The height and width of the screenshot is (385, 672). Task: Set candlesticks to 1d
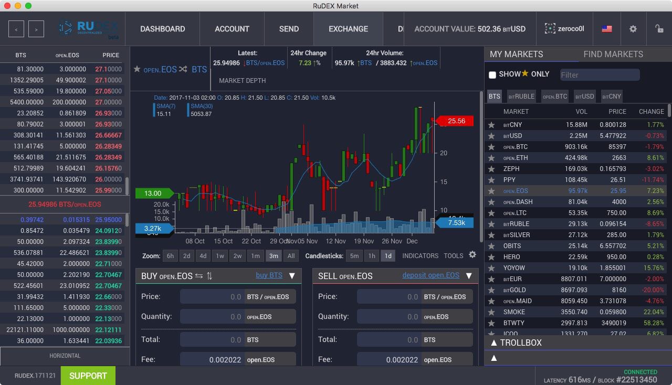pyautogui.click(x=387, y=256)
